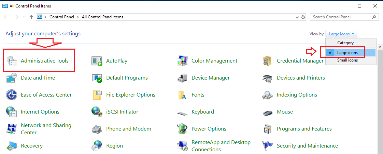Open the Network and Sharing Center link

pyautogui.click(x=46, y=129)
